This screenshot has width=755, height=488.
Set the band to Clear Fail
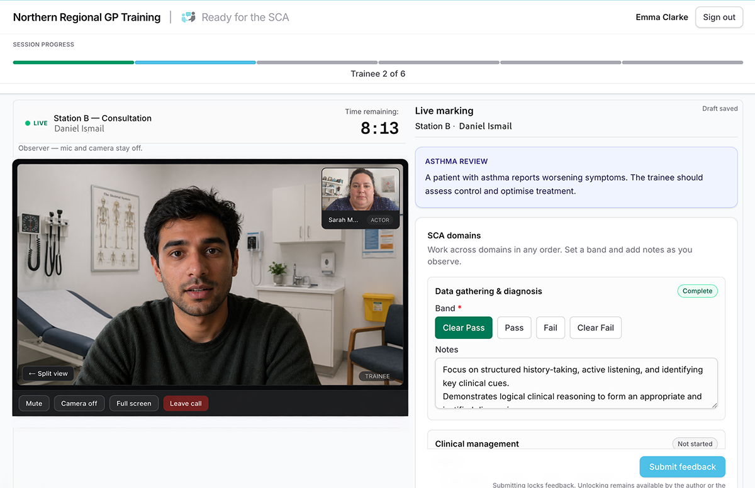595,328
